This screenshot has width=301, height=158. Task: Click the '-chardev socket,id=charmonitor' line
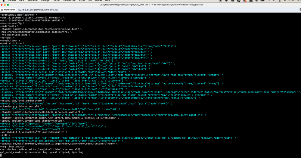(41, 29)
